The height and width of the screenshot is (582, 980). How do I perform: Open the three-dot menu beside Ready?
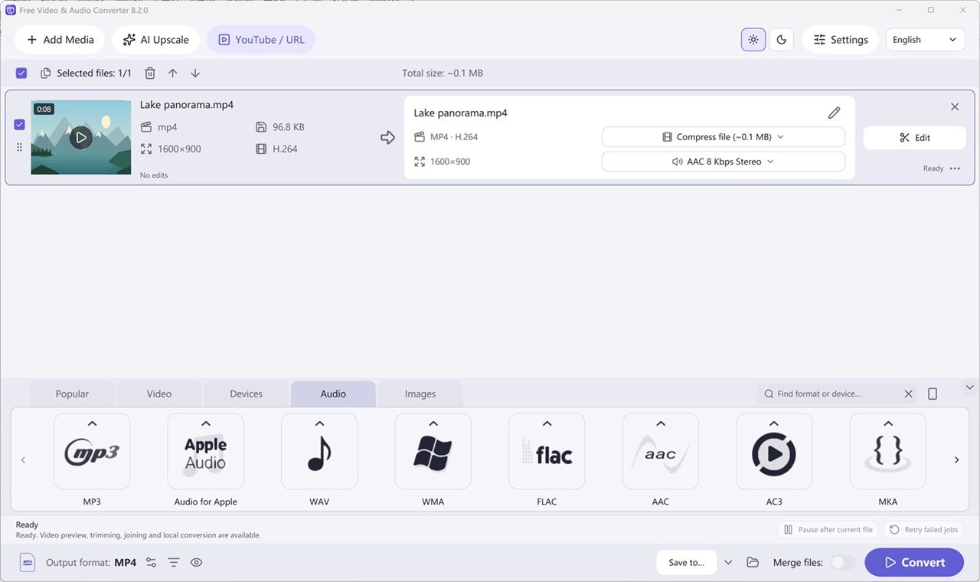pos(955,168)
